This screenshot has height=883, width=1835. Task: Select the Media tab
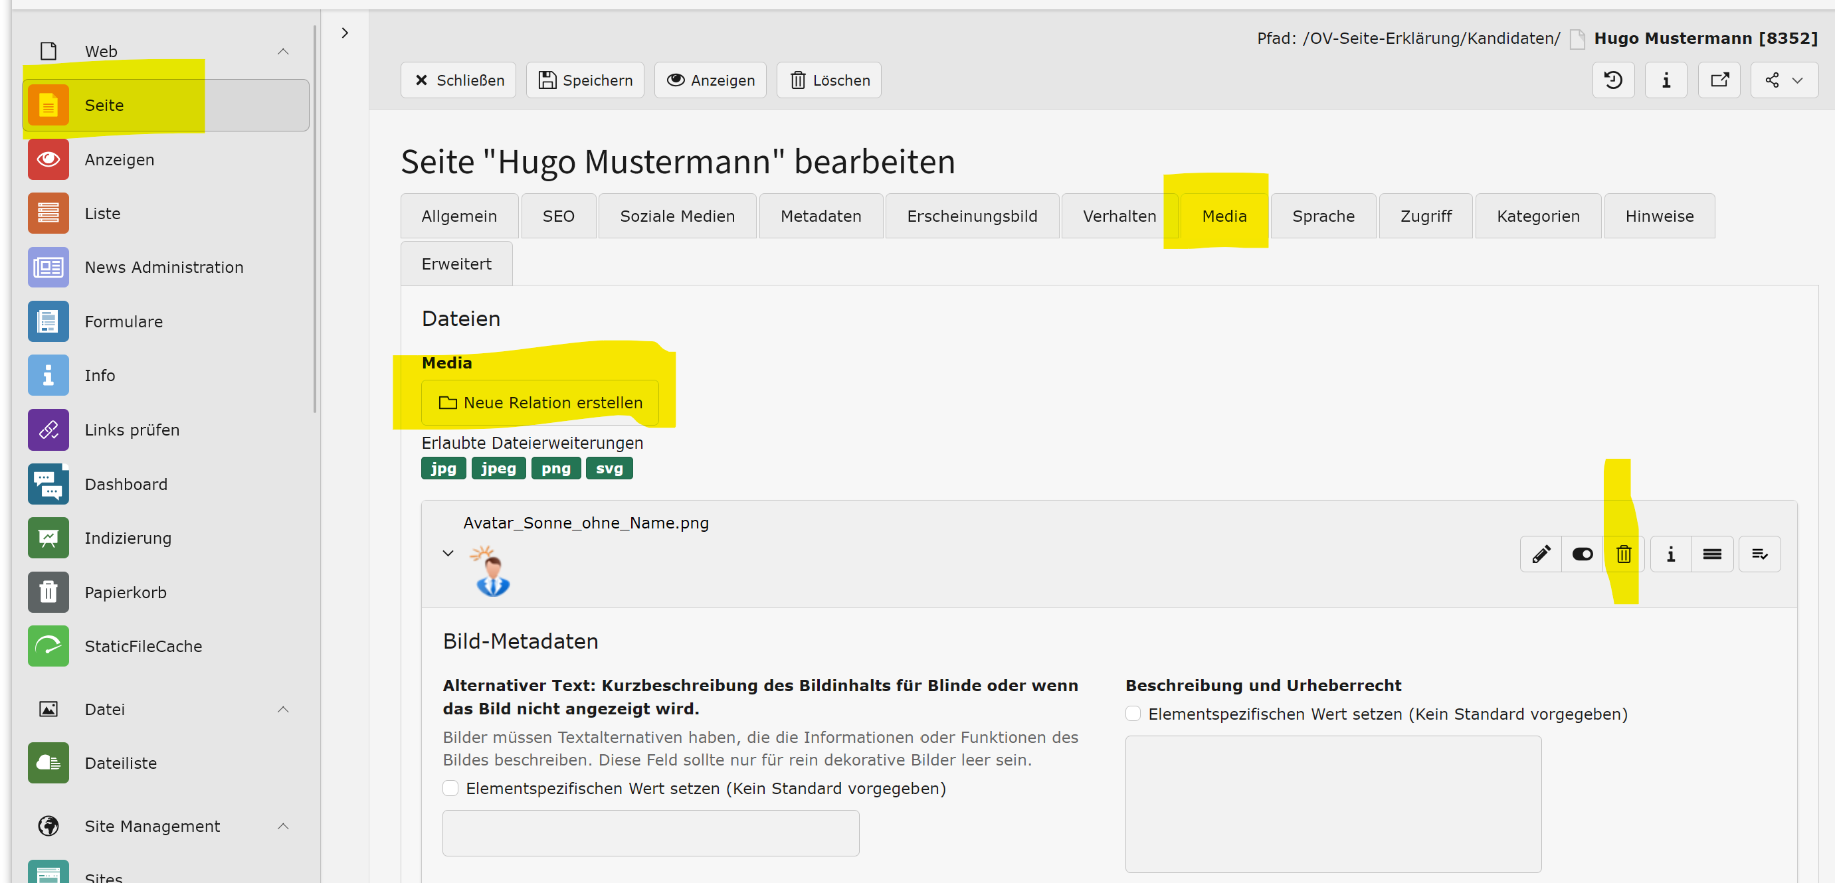tap(1224, 216)
